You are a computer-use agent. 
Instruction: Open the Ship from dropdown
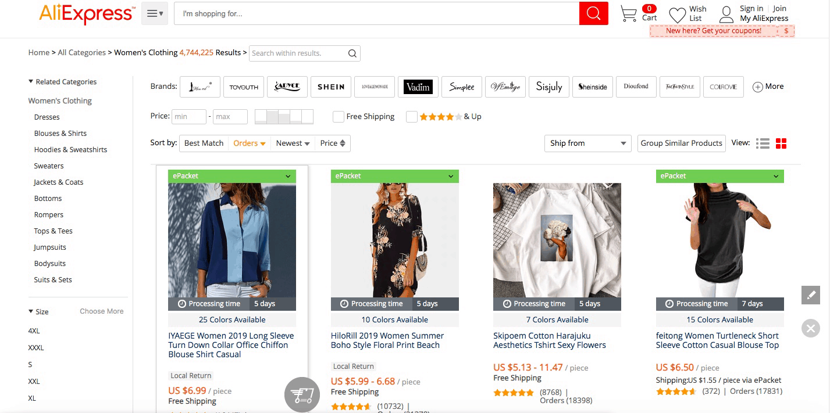click(x=587, y=143)
